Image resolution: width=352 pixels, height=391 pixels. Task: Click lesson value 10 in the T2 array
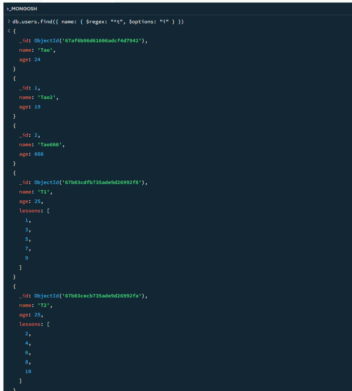tap(28, 371)
